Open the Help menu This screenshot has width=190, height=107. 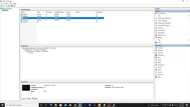pyautogui.click(x=15, y=3)
